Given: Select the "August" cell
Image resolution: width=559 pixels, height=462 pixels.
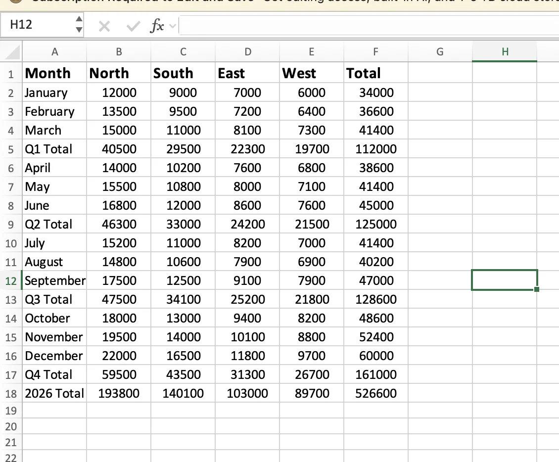Looking at the screenshot, I should [x=54, y=262].
